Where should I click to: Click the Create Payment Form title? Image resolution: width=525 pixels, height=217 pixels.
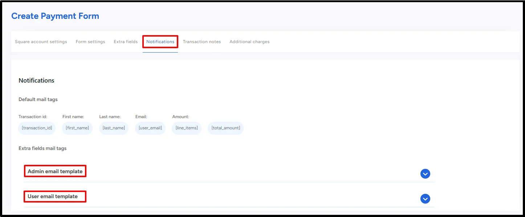pyautogui.click(x=55, y=16)
